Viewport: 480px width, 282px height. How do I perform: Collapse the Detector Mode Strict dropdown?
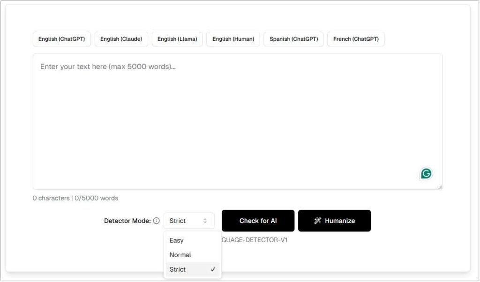coord(188,221)
